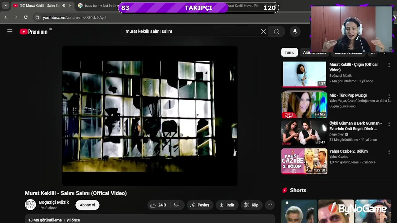Viewport: 397px width, 223px height.
Task: Open options for Öykü Gürman & Berk Gürman video
Action: click(389, 124)
